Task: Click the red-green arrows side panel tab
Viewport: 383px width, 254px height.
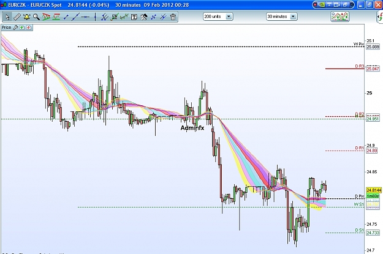Action: (x=380, y=18)
